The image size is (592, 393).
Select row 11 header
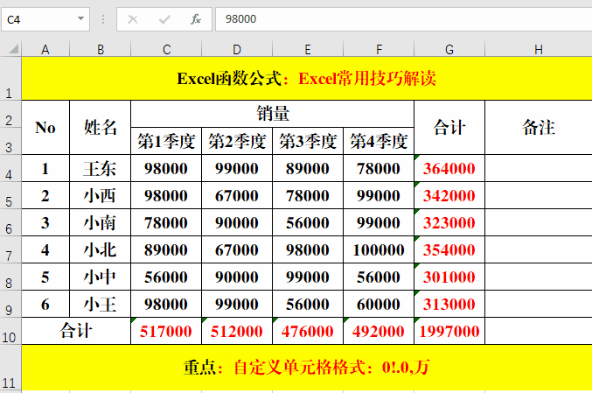coord(10,368)
